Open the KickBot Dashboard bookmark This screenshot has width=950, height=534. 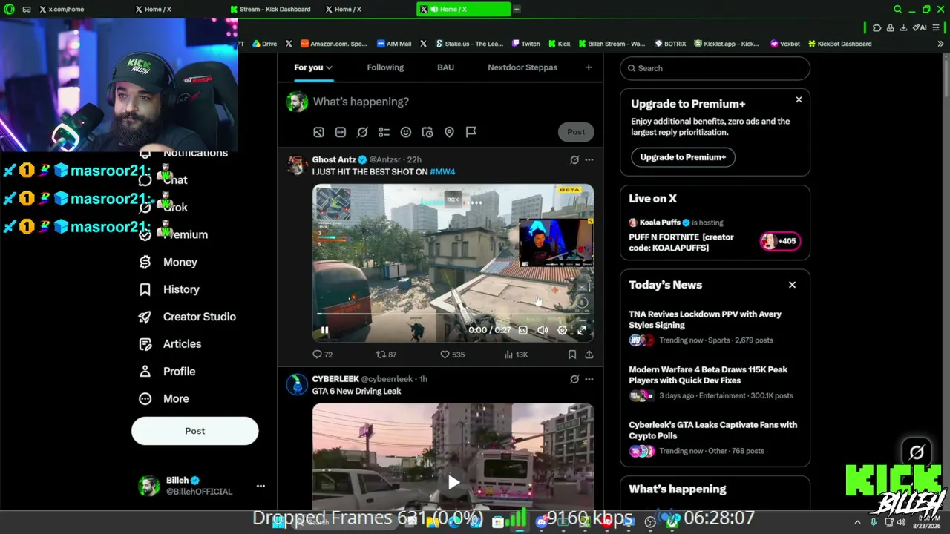839,44
